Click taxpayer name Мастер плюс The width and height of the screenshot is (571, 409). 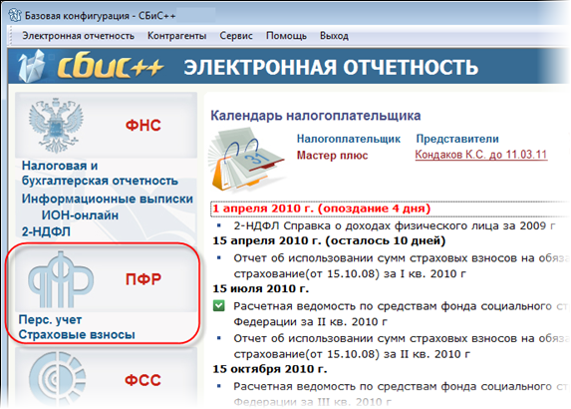(x=332, y=156)
